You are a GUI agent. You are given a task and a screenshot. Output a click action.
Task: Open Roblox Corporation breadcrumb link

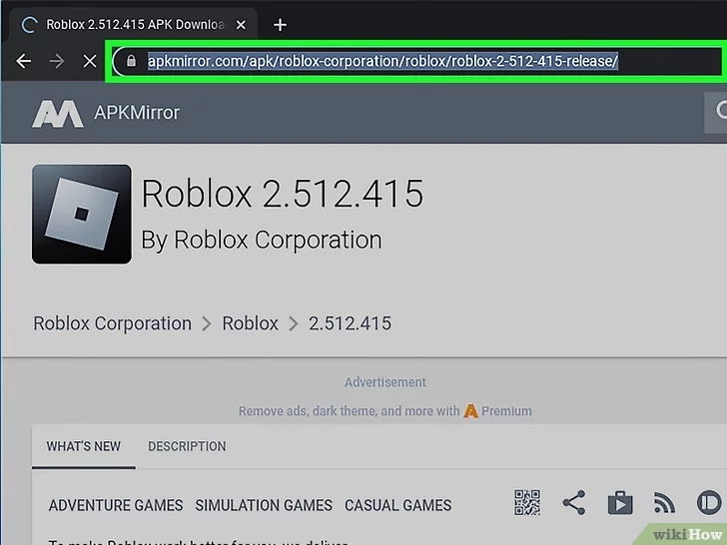[112, 323]
